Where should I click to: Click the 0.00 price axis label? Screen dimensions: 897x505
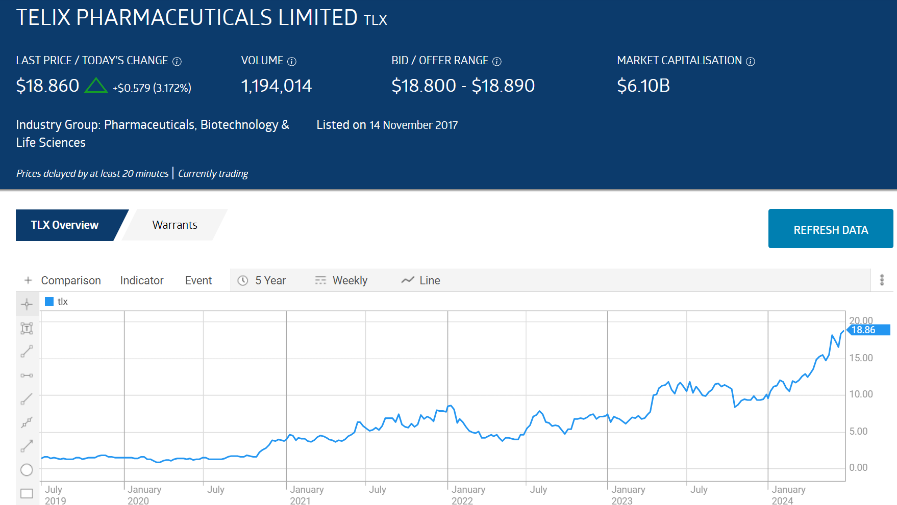point(858,467)
